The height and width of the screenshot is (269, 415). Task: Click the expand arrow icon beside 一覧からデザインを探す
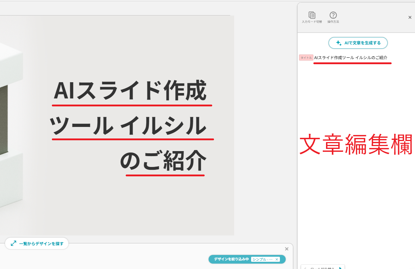coord(13,243)
